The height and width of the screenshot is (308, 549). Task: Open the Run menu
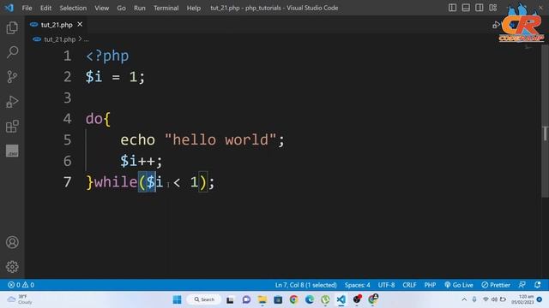pyautogui.click(x=139, y=8)
